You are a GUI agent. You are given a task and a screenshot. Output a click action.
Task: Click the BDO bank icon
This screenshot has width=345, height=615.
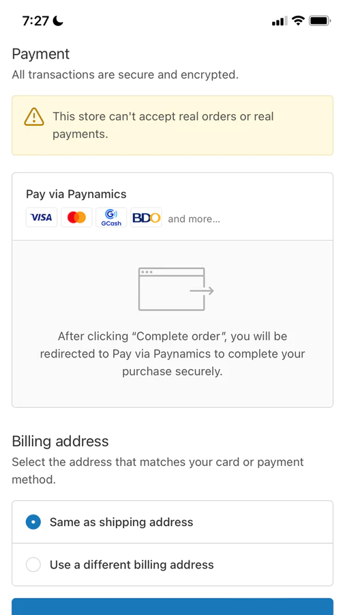(147, 217)
